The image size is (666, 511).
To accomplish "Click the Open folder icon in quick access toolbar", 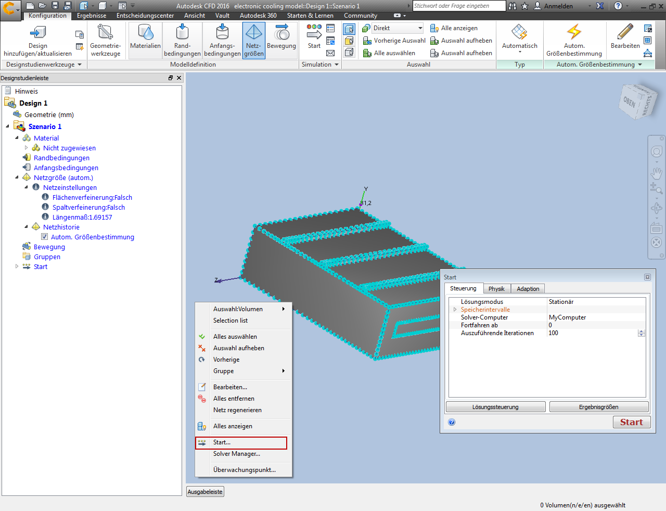I will click(42, 6).
